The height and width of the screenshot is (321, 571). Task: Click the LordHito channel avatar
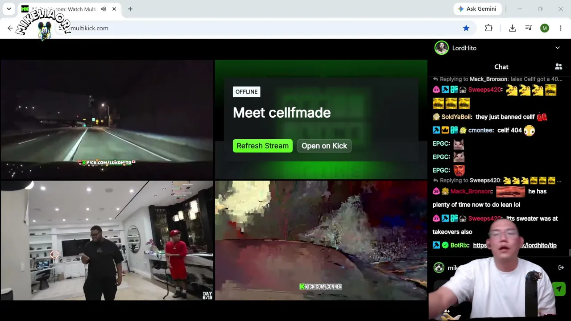tap(442, 48)
